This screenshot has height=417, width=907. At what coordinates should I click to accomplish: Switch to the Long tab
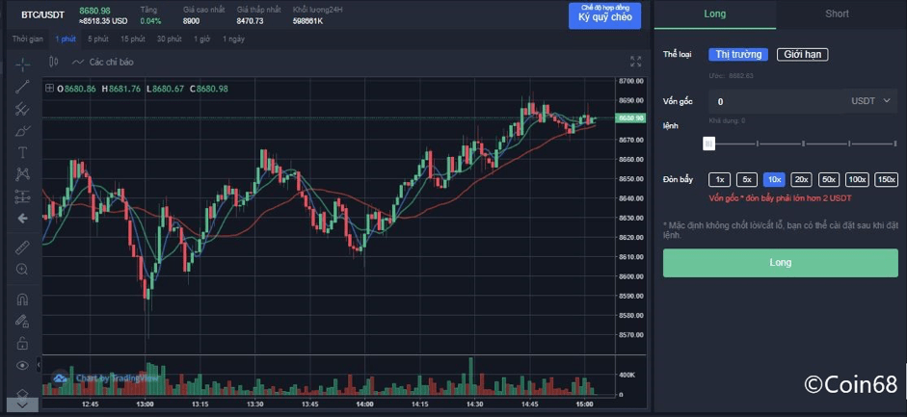[x=715, y=13]
